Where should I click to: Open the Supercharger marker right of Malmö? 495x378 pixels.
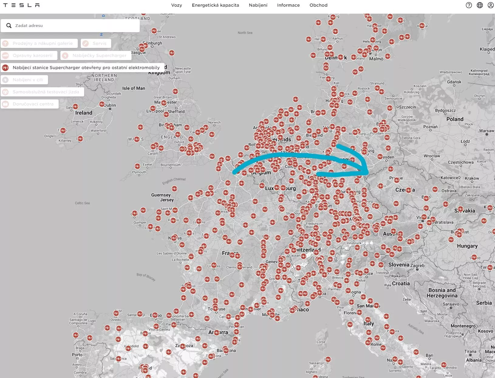[387, 56]
